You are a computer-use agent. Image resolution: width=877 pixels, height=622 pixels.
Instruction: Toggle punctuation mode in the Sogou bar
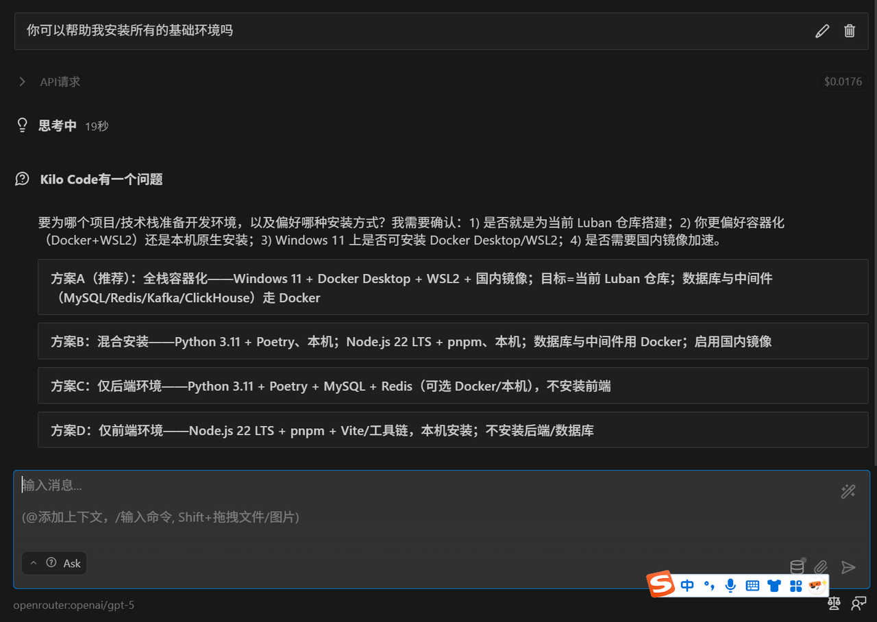(708, 586)
